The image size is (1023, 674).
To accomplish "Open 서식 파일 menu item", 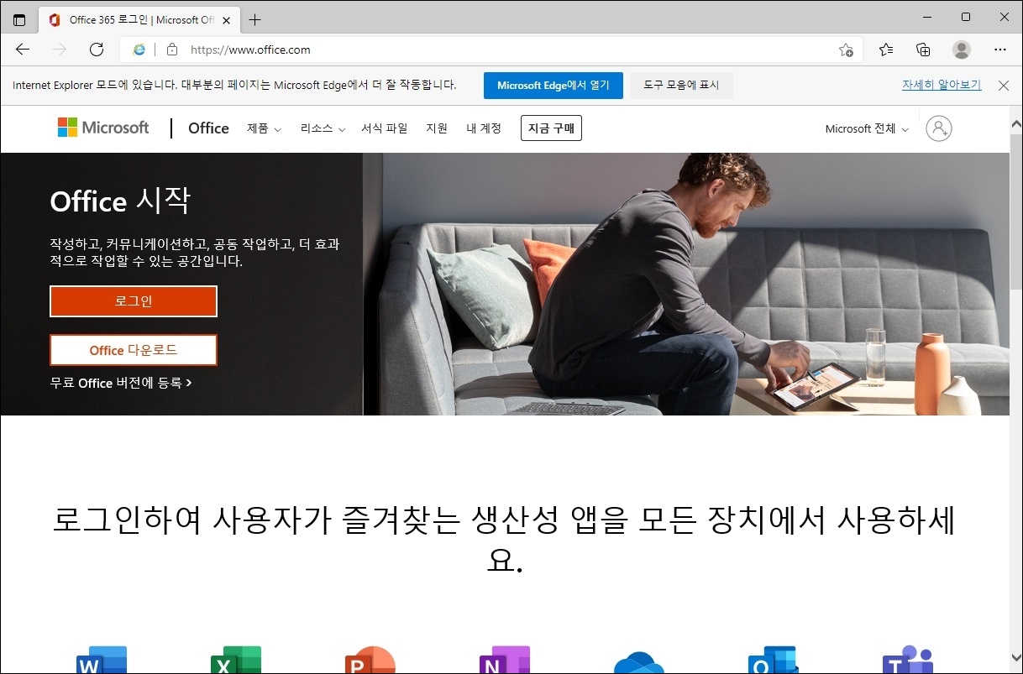I will (384, 128).
